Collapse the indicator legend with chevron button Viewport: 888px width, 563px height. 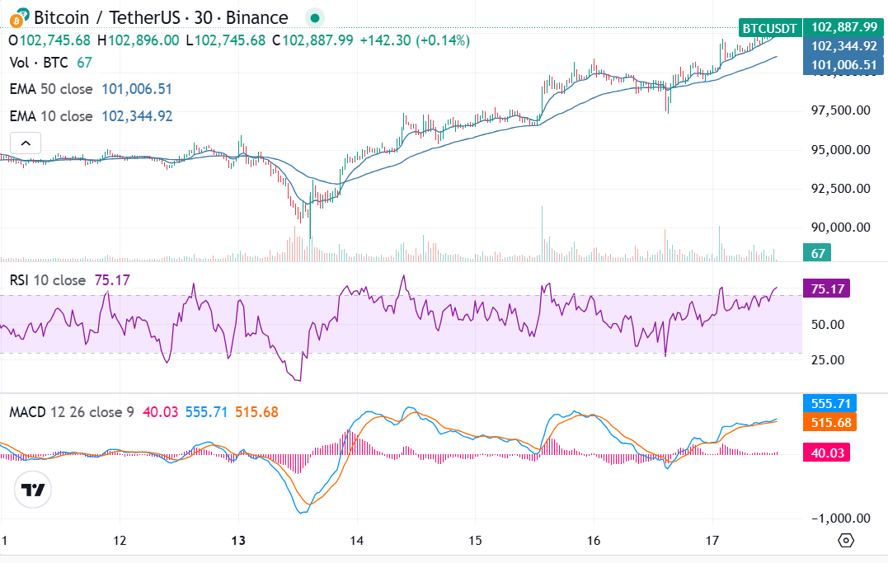25,143
